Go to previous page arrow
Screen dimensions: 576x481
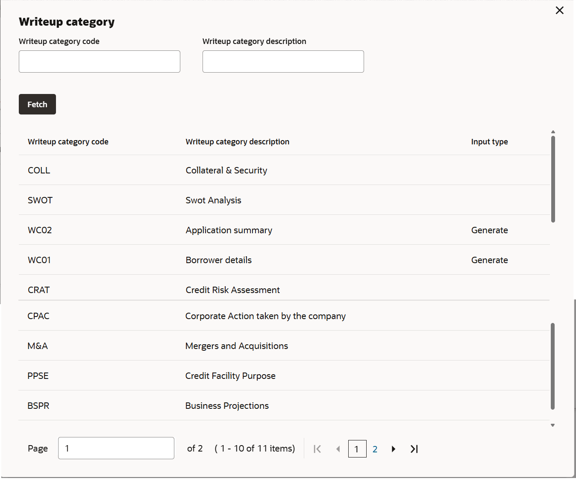tap(338, 449)
